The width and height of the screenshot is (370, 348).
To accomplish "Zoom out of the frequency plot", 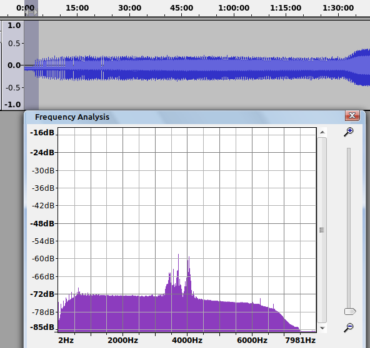I will tap(349, 327).
